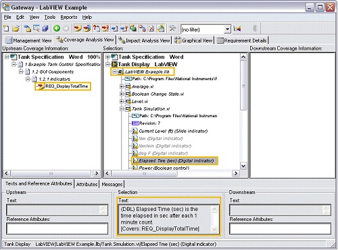The image size is (338, 250).
Task: Click the Revision: 7 badge icon
Action: pyautogui.click(x=135, y=123)
